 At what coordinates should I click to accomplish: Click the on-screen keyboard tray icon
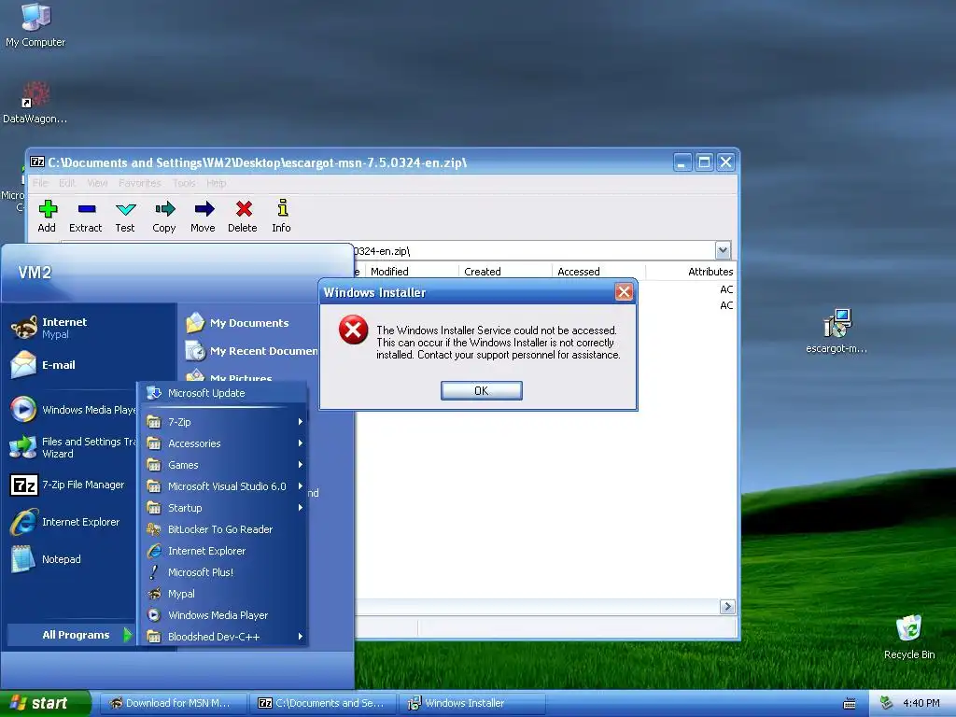click(x=850, y=704)
